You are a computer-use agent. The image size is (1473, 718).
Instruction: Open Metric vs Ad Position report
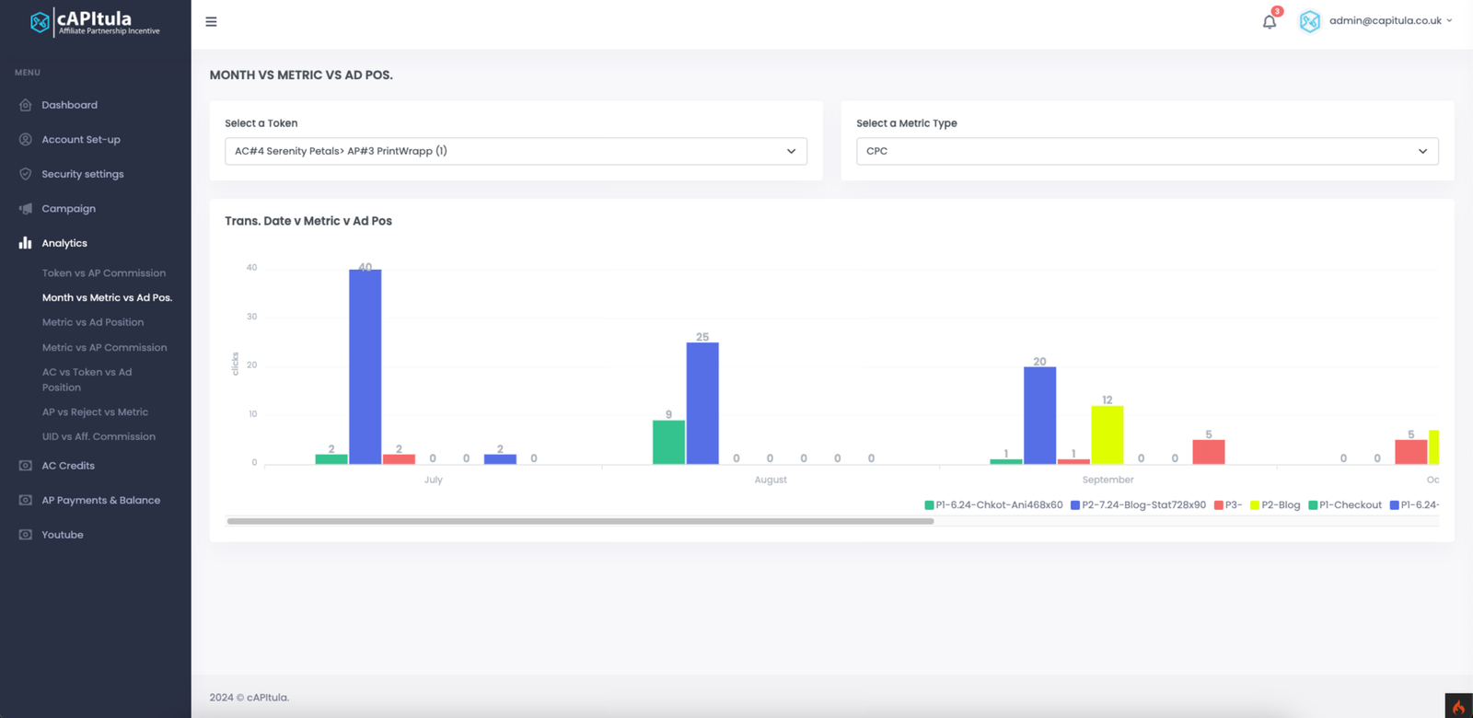tap(93, 322)
